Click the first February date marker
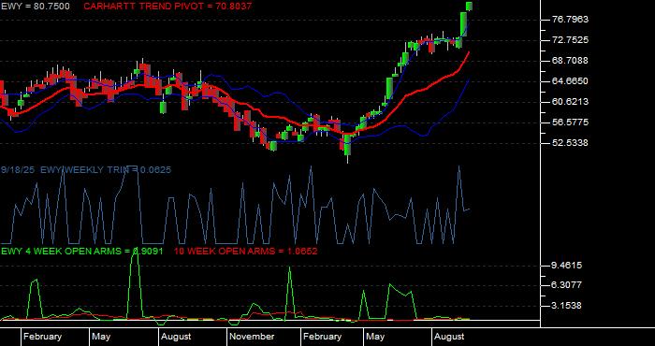The height and width of the screenshot is (346, 655). [x=42, y=337]
